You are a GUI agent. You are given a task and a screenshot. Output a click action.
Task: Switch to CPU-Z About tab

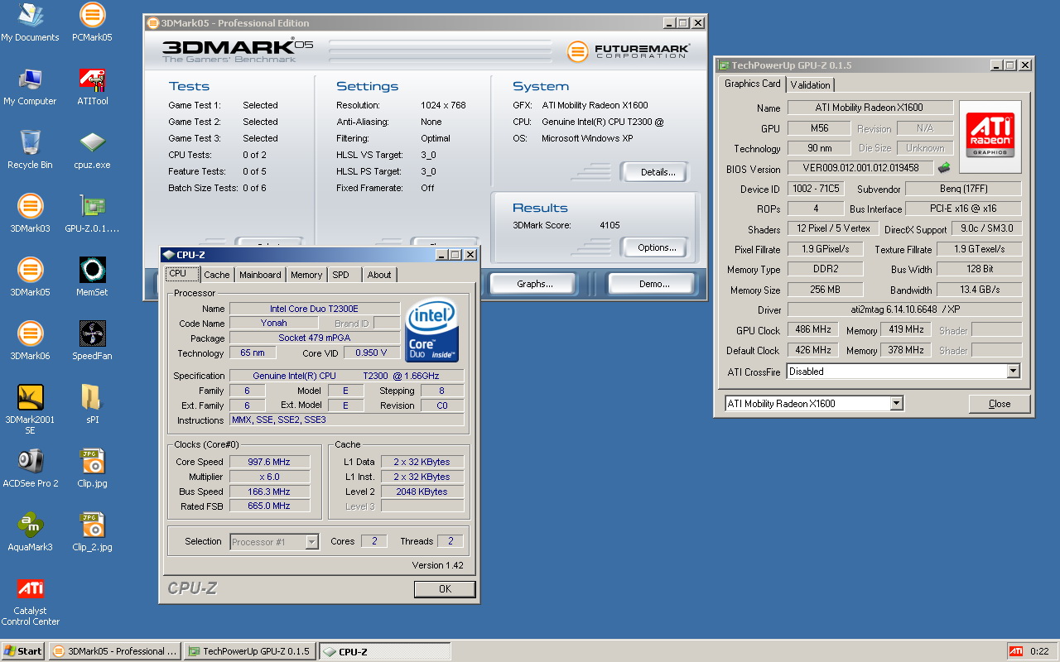[379, 275]
